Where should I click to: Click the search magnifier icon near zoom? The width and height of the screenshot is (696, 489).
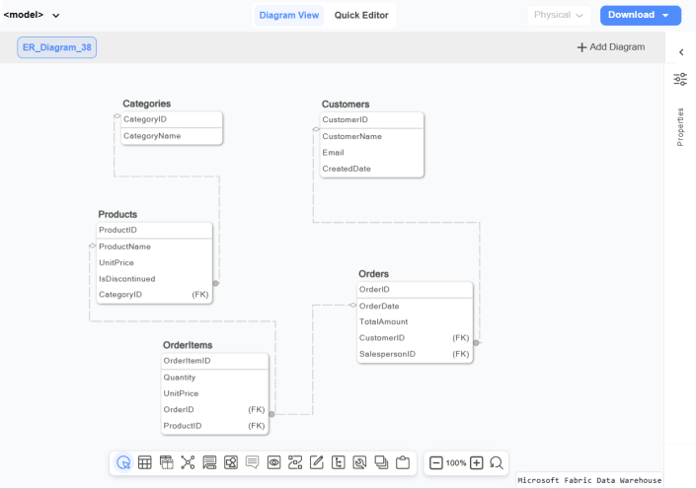[x=497, y=463]
